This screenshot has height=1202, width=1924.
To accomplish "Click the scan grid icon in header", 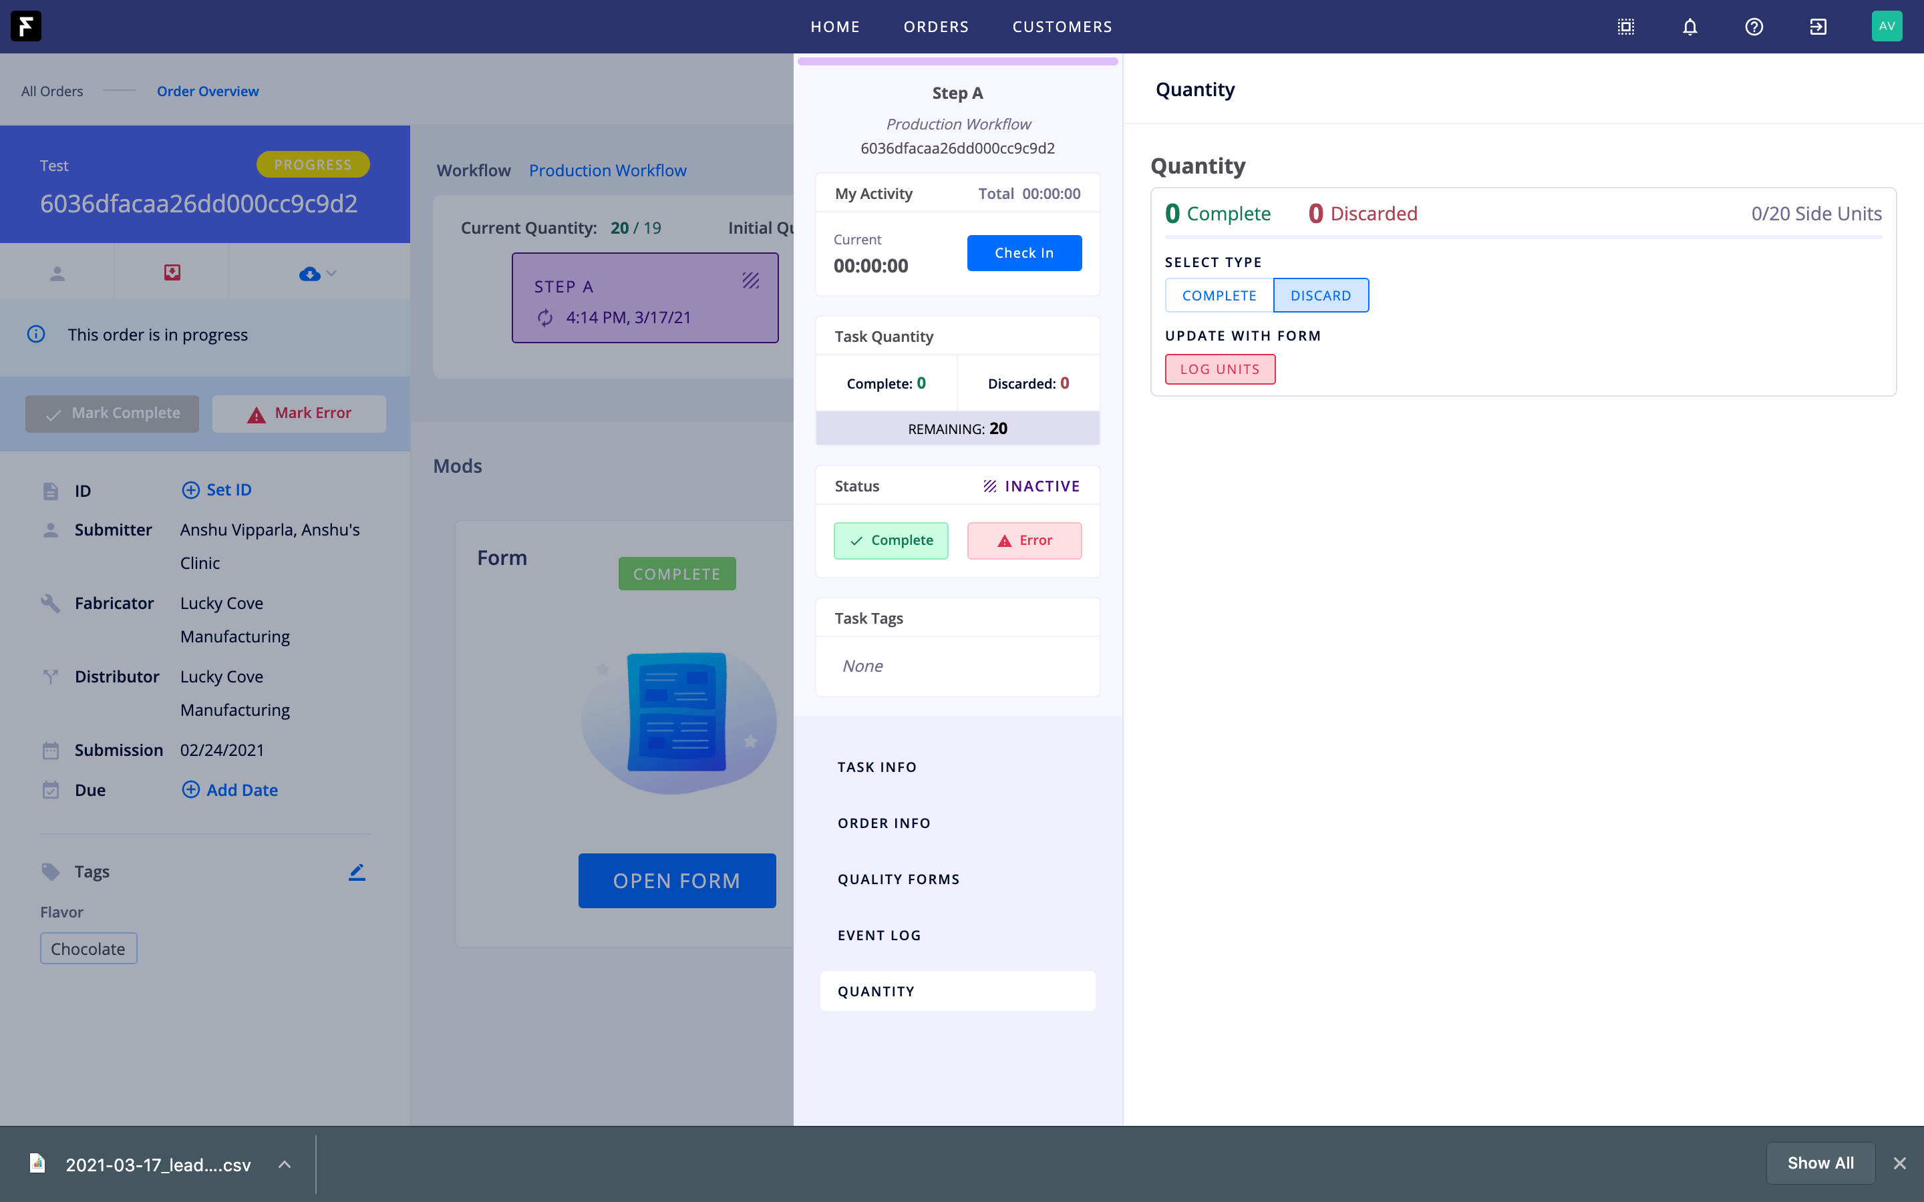I will coord(1626,27).
